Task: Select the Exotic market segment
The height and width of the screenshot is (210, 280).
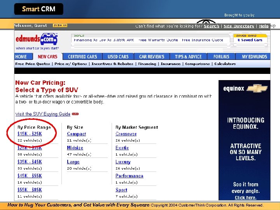Action: (x=122, y=148)
